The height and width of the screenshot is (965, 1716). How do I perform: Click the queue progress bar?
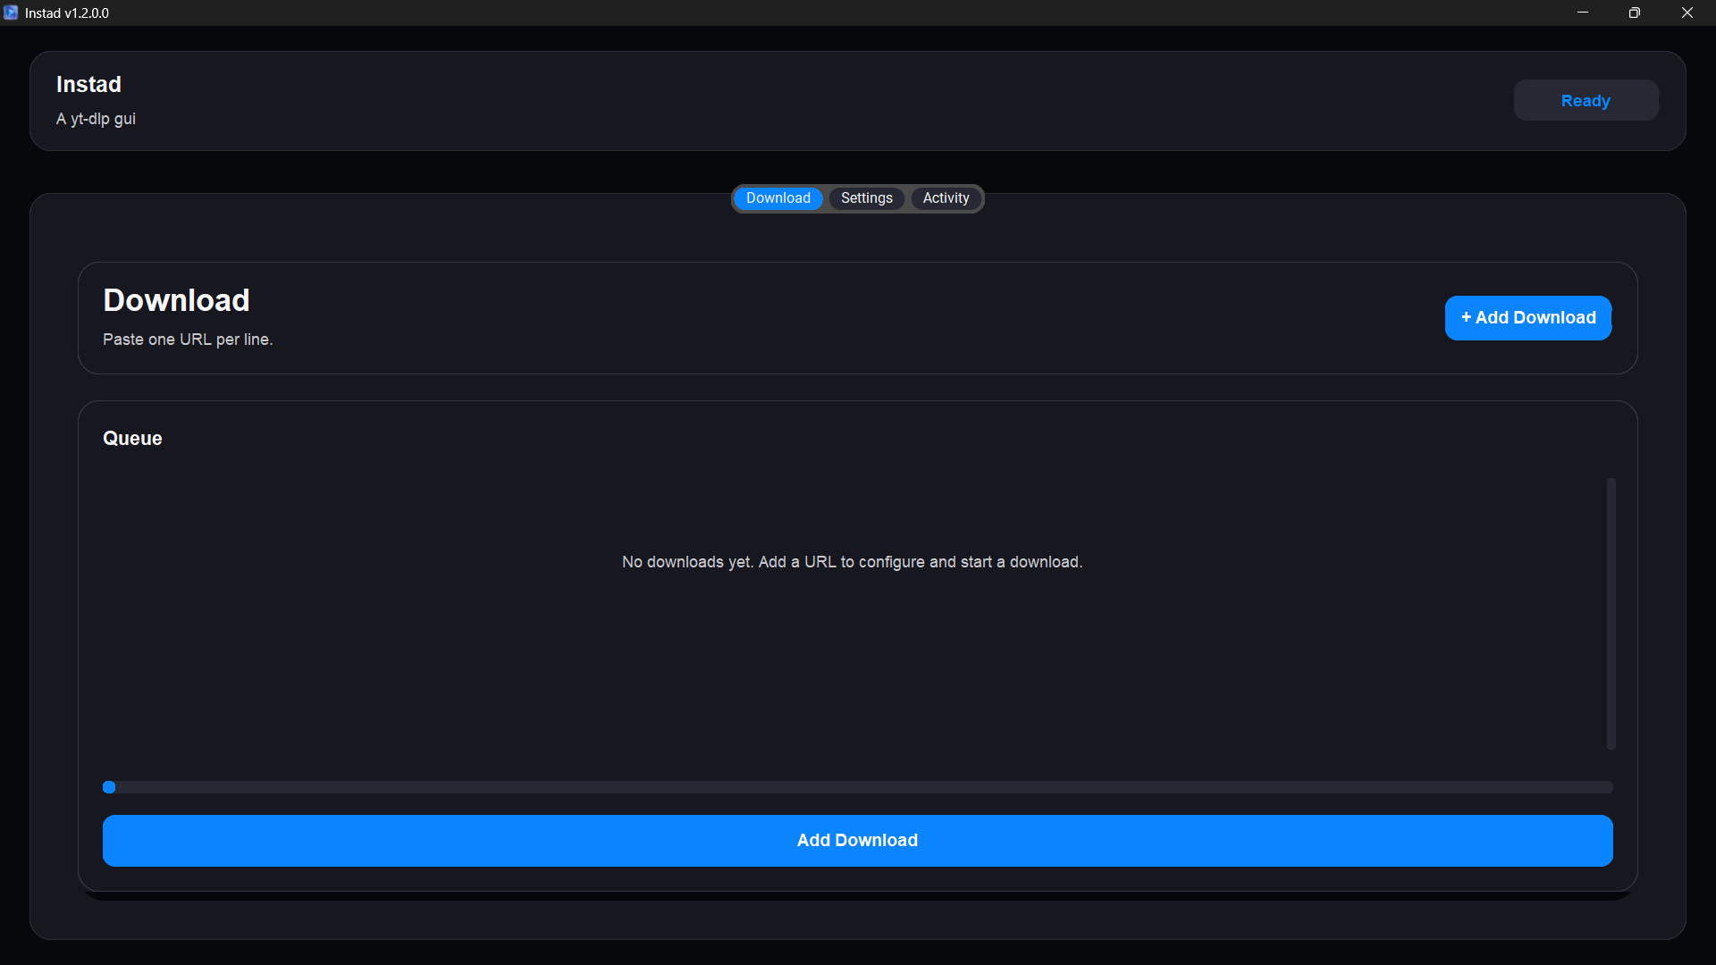click(x=858, y=787)
